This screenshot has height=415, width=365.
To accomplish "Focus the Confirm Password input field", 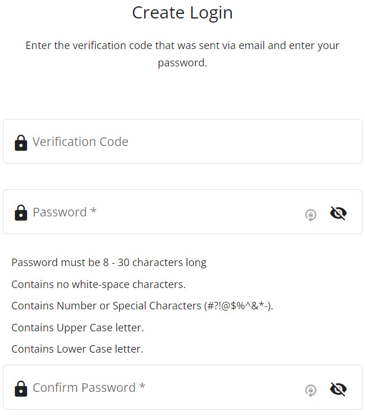I will click(182, 387).
